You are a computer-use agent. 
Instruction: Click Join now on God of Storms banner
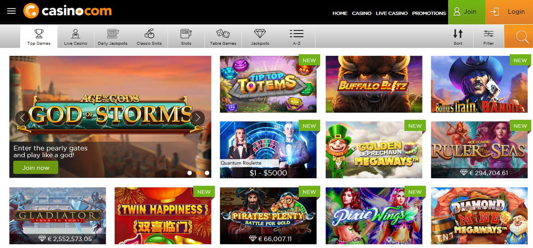tap(36, 168)
